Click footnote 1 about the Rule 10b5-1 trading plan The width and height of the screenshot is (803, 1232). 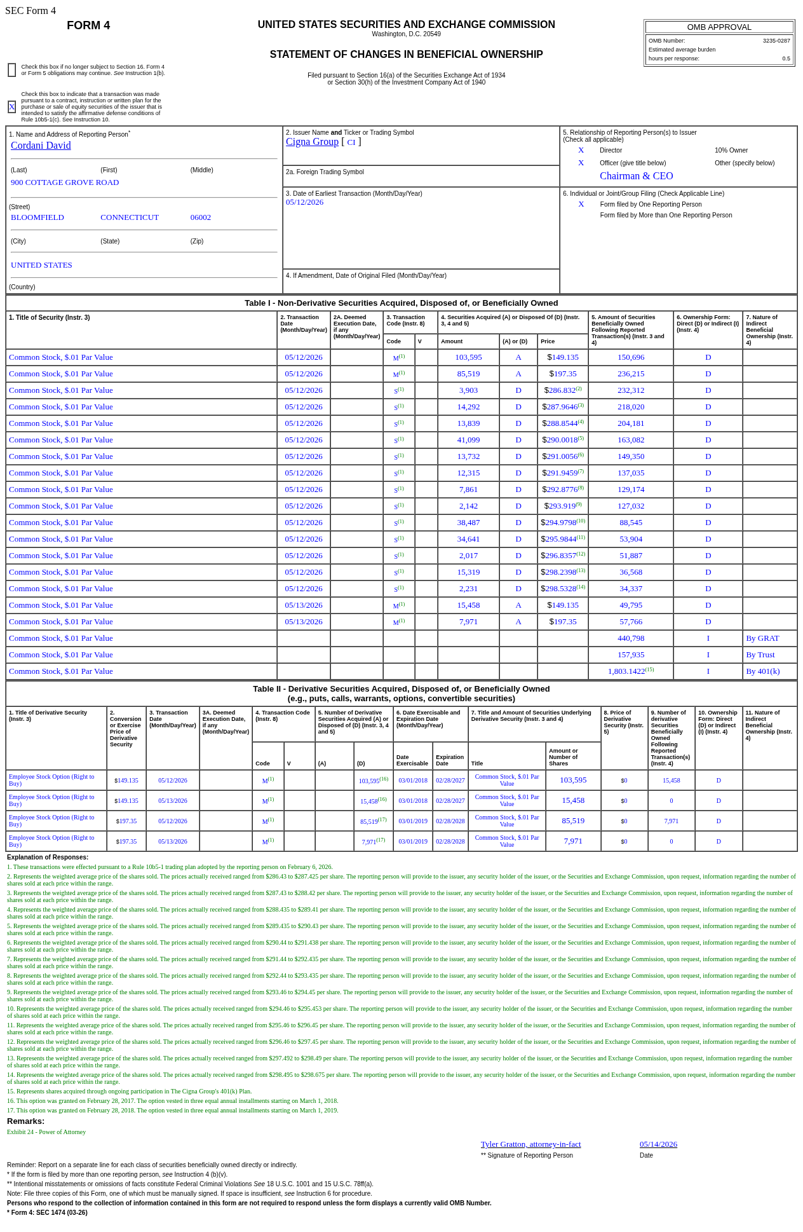pyautogui.click(x=170, y=867)
